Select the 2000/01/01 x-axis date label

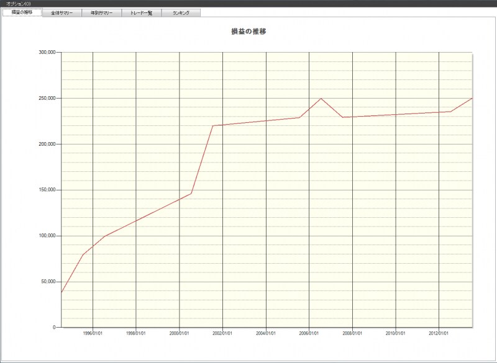[179, 333]
